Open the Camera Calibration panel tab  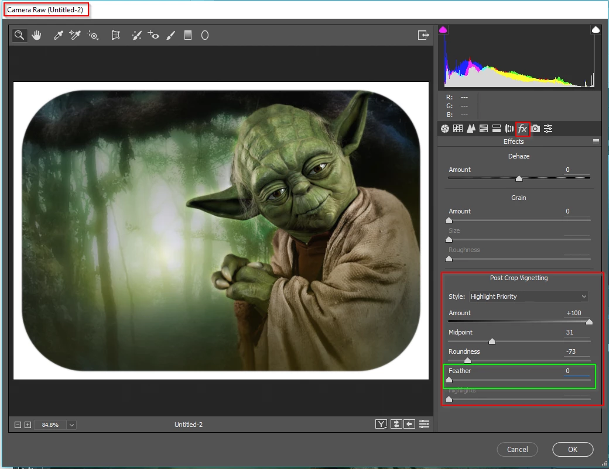pos(536,129)
